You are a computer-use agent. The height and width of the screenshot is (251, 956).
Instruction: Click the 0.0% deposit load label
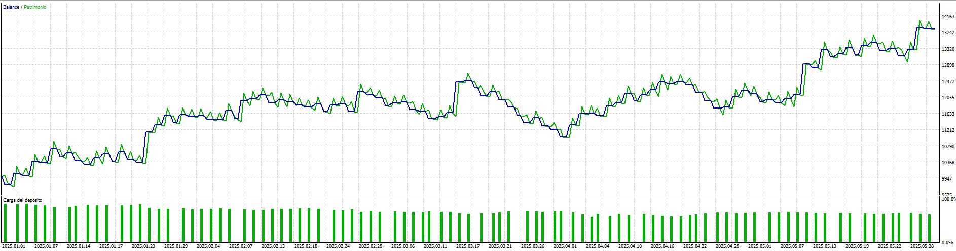(947, 243)
